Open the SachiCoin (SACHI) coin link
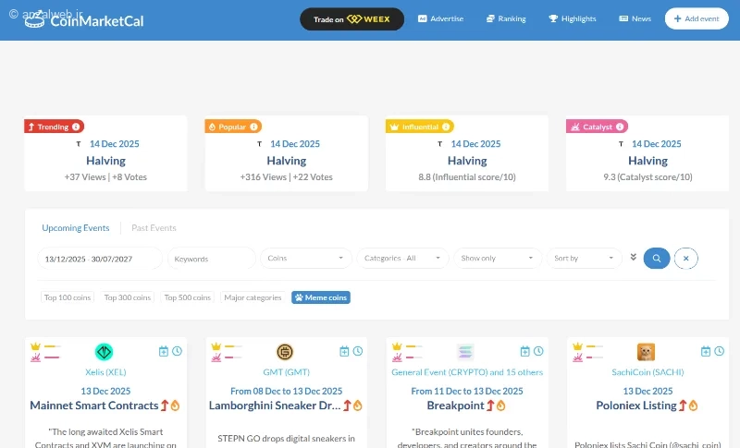The height and width of the screenshot is (448, 740). 648,372
